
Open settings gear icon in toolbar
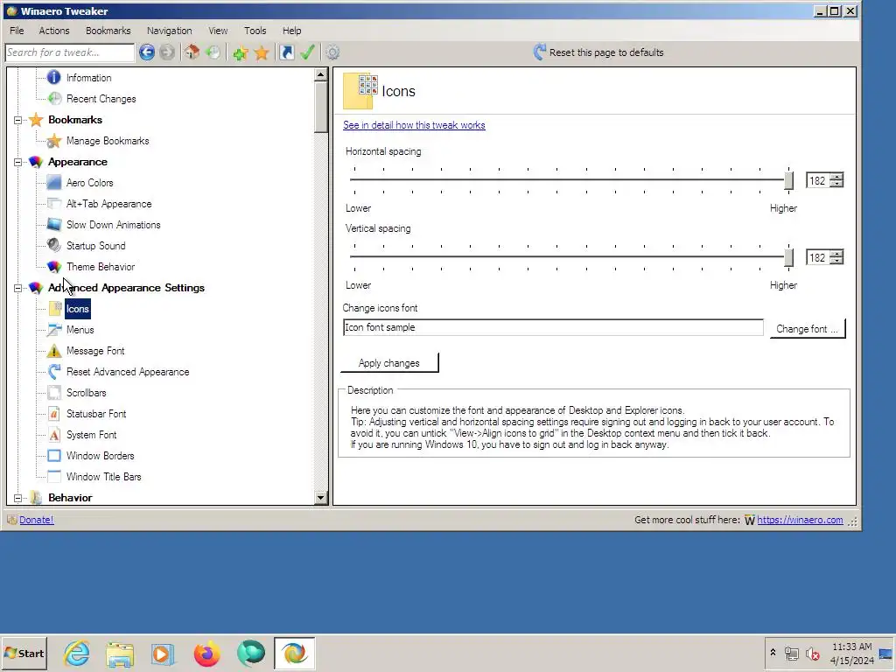click(x=332, y=52)
